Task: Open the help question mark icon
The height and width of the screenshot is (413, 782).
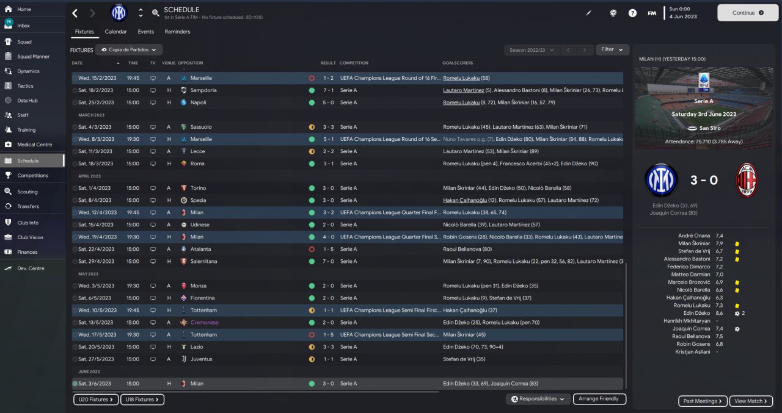Action: pyautogui.click(x=632, y=13)
